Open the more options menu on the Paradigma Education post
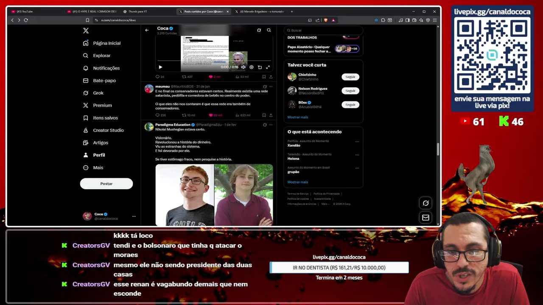The width and height of the screenshot is (543, 305). [271, 125]
